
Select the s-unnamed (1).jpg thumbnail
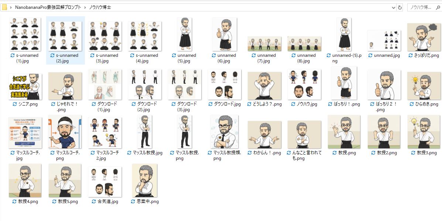(25, 35)
